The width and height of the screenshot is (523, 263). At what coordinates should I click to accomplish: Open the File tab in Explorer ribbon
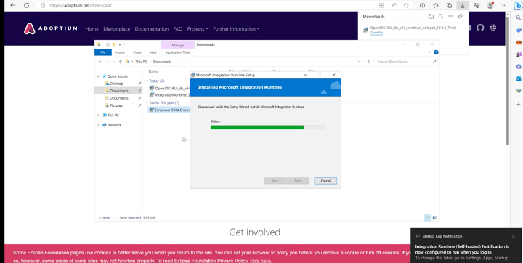pos(103,52)
